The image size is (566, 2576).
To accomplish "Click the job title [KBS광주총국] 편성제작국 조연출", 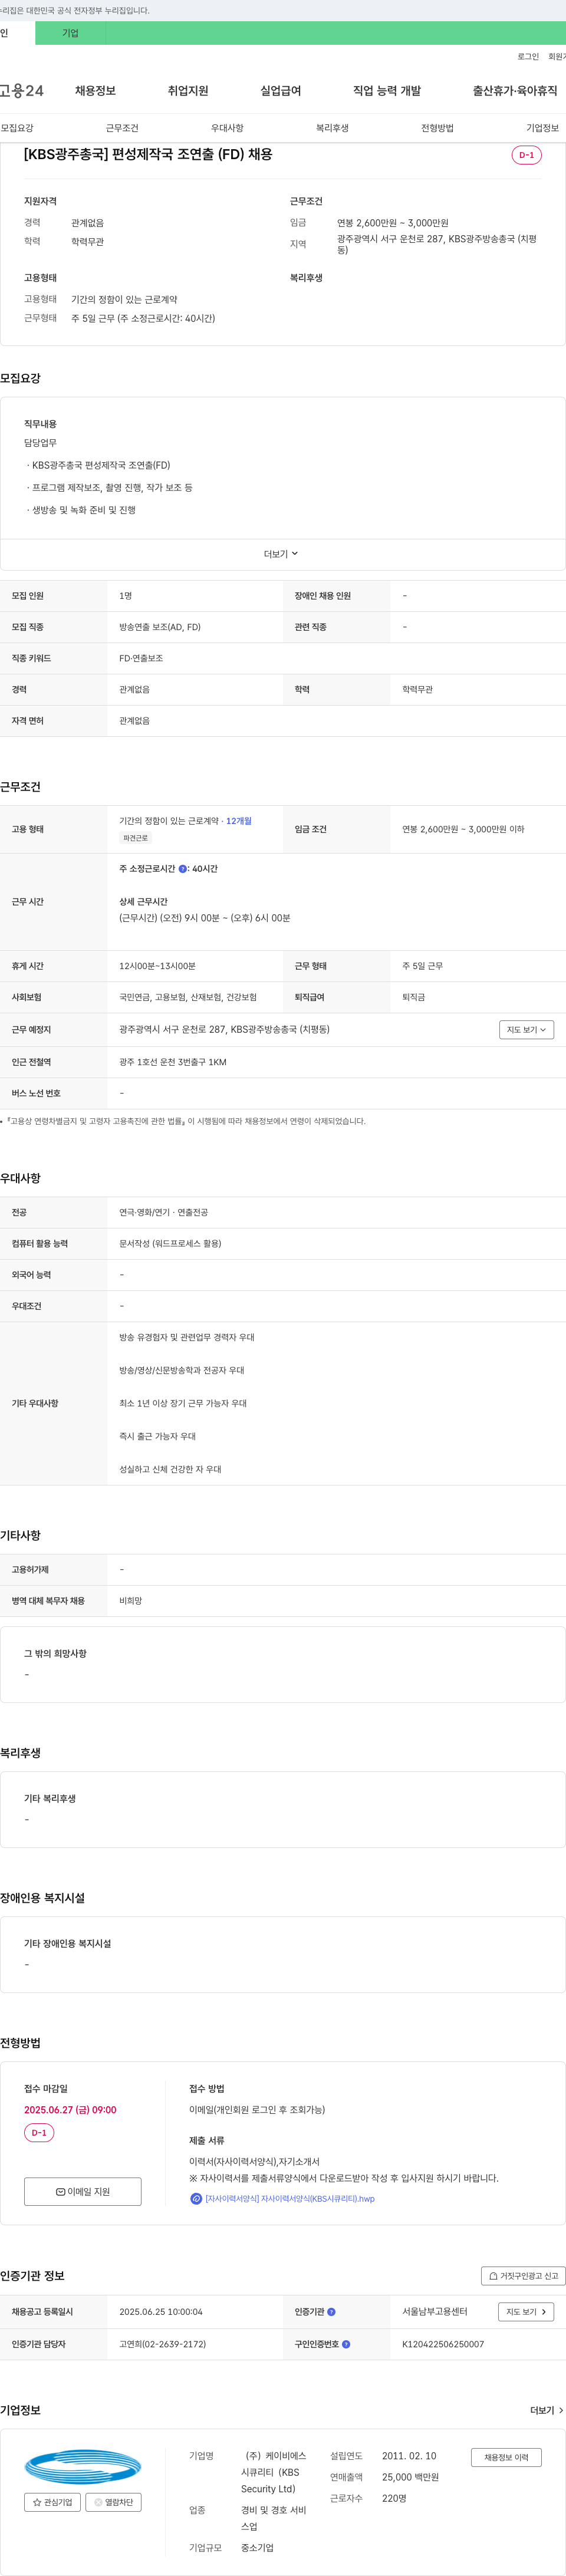I will tap(148, 155).
